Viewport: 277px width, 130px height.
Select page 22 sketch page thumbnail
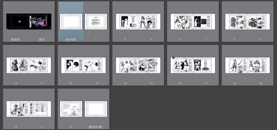pyautogui.click(x=71, y=109)
